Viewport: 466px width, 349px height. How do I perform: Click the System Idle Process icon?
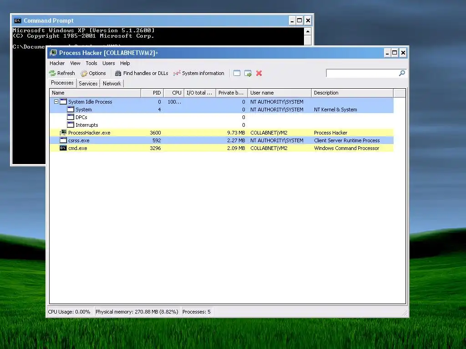[x=63, y=102]
